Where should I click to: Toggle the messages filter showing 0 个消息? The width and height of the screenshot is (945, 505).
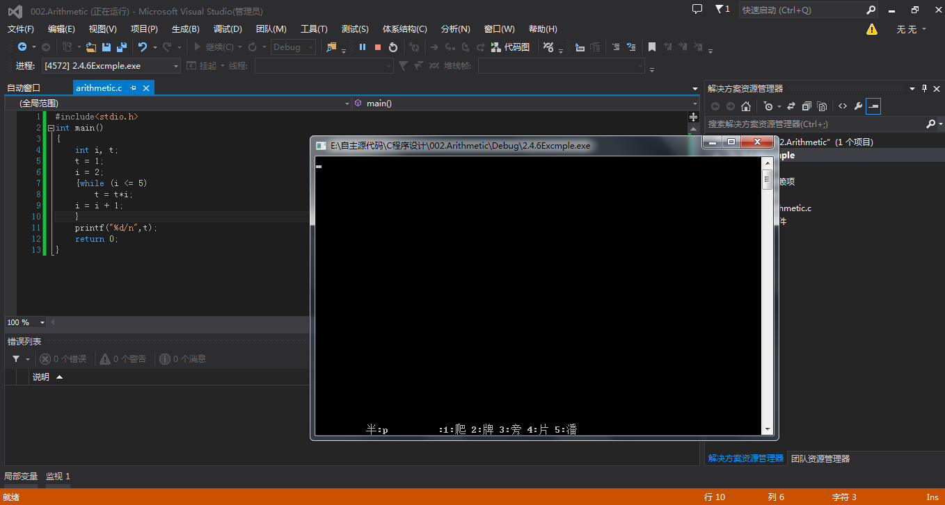pos(183,359)
